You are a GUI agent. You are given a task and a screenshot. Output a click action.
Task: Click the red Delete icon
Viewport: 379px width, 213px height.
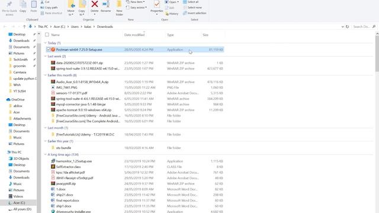(95, 4)
